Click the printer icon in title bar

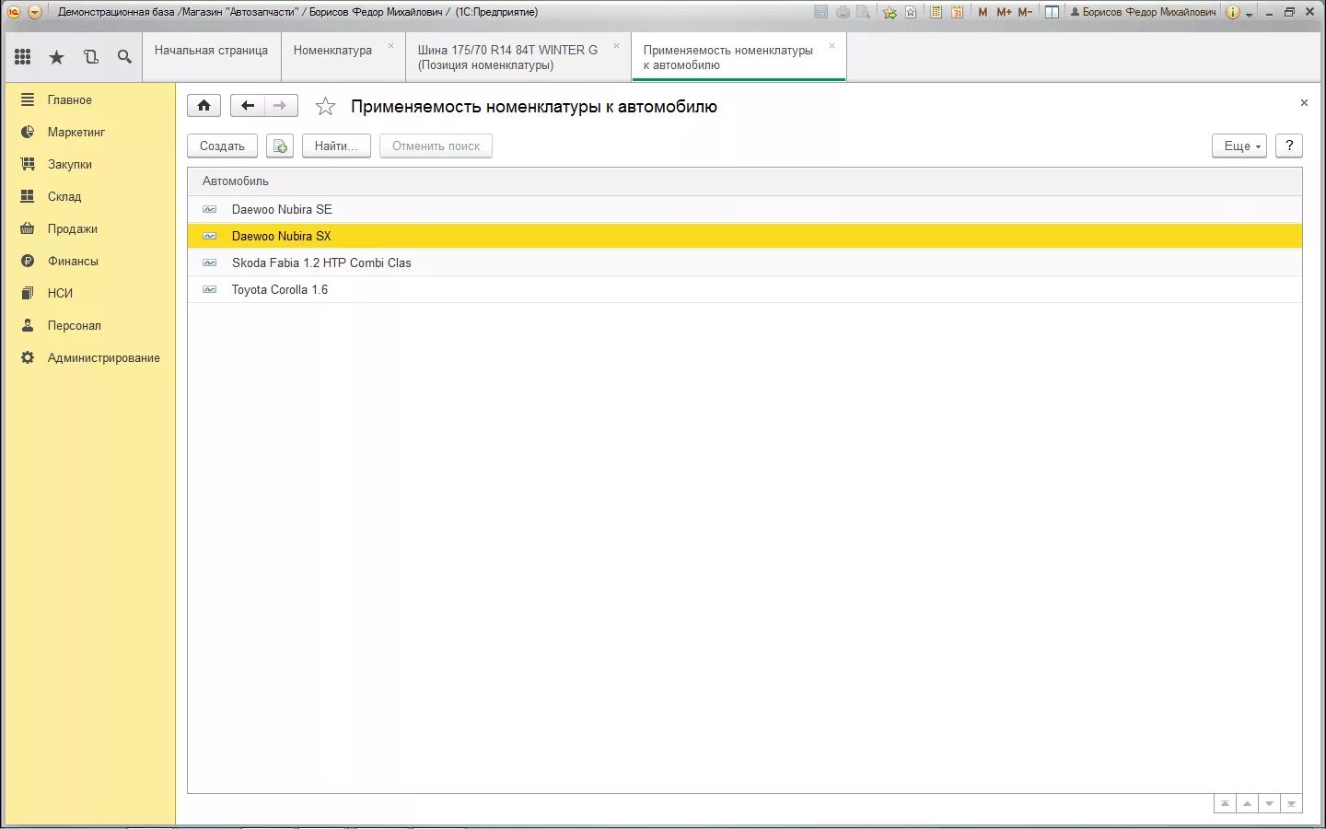click(843, 12)
